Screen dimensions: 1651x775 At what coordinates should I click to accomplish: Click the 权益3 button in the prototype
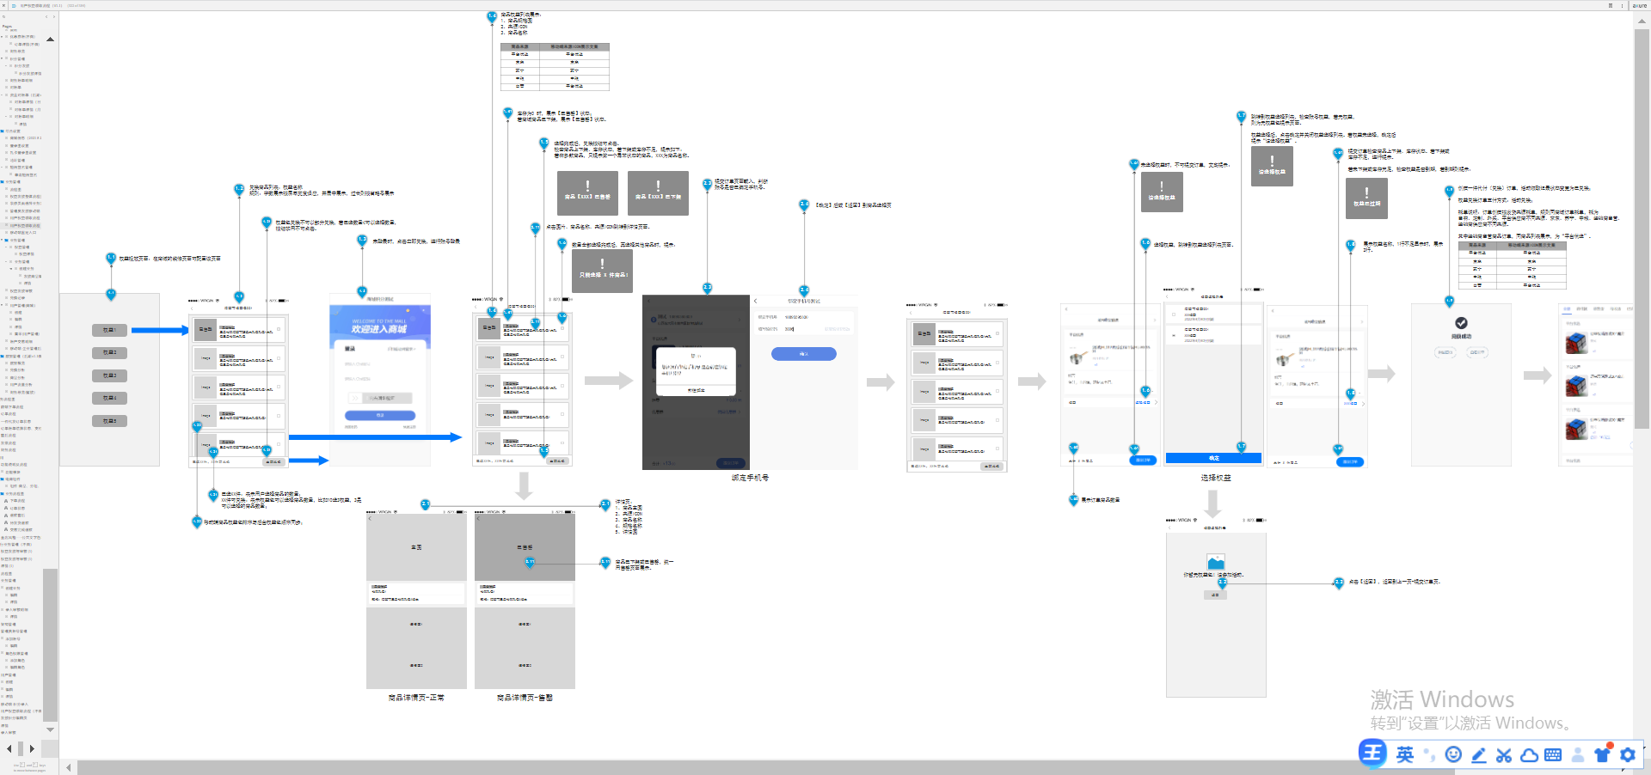pos(109,375)
